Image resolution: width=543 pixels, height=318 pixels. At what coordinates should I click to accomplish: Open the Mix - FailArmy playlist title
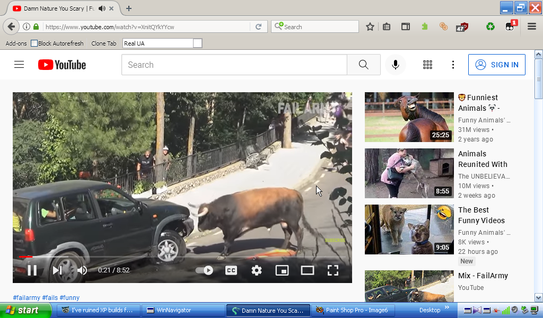(483, 276)
